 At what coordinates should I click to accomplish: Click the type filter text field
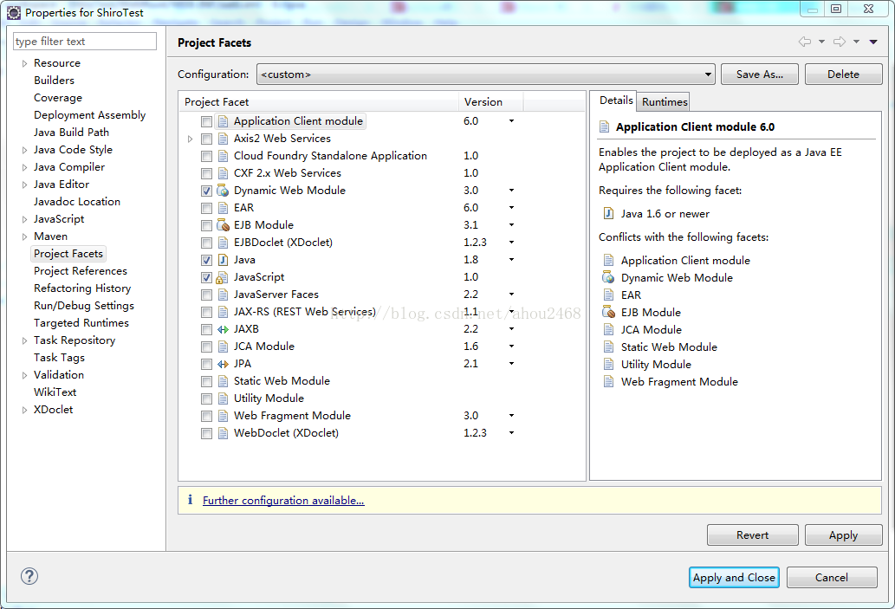coord(84,41)
